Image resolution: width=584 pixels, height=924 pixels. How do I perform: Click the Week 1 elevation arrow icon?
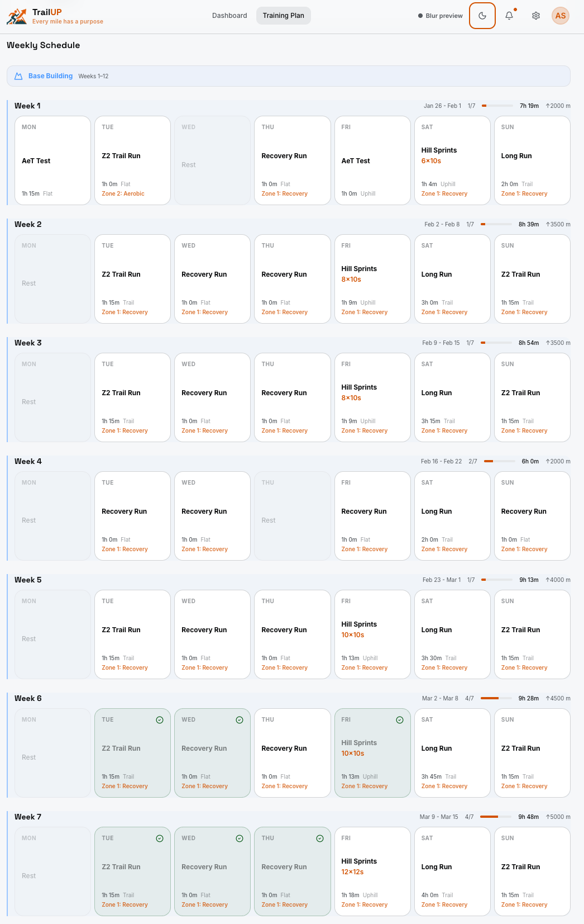(548, 106)
